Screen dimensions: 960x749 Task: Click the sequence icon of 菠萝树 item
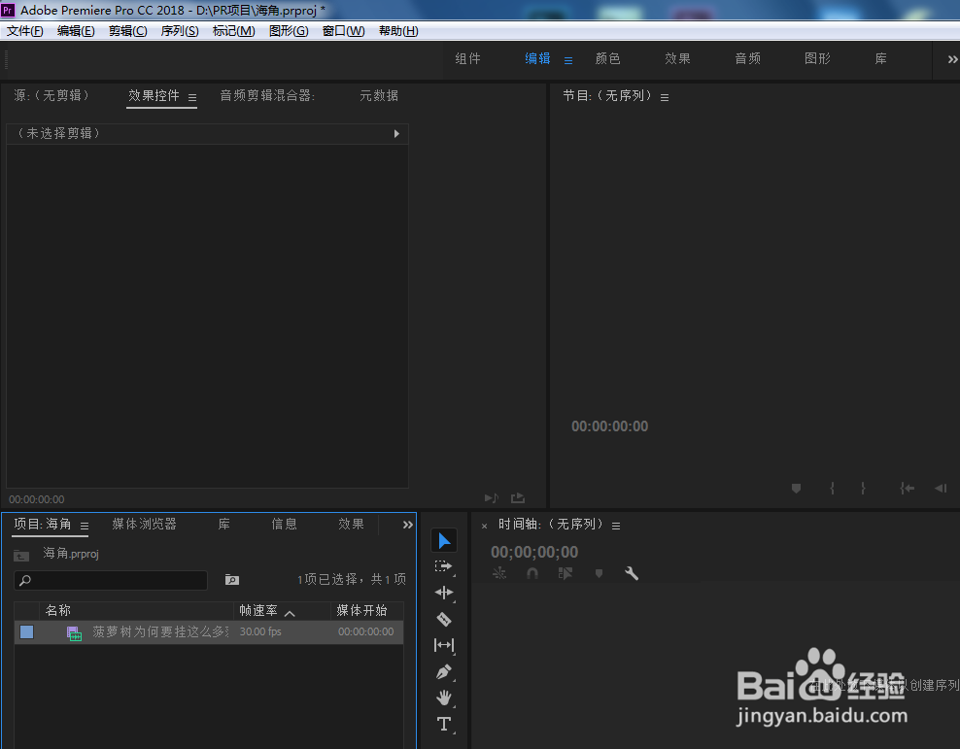[74, 633]
